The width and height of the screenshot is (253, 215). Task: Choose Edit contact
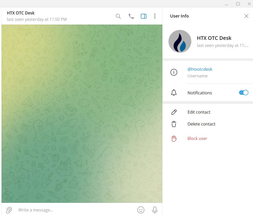(x=199, y=112)
